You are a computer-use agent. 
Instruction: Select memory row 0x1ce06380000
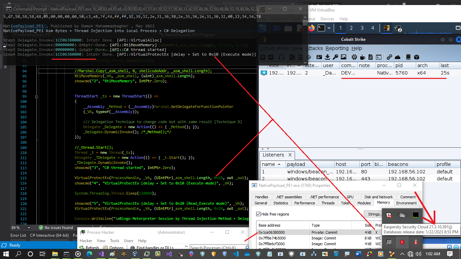319,232
